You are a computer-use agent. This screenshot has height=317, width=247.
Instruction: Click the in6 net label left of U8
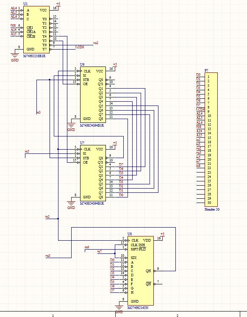point(87,247)
